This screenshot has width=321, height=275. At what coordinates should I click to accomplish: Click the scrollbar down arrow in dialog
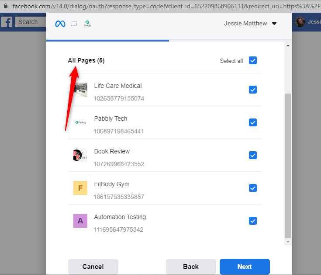point(288,242)
